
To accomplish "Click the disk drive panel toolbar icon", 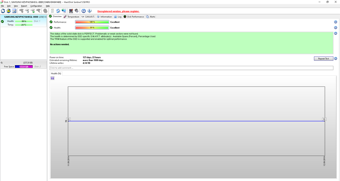I will (x=14, y=11).
